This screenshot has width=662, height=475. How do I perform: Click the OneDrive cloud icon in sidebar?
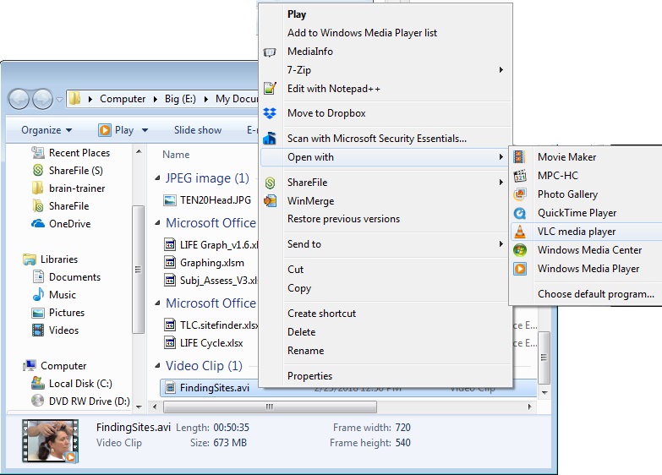(38, 223)
